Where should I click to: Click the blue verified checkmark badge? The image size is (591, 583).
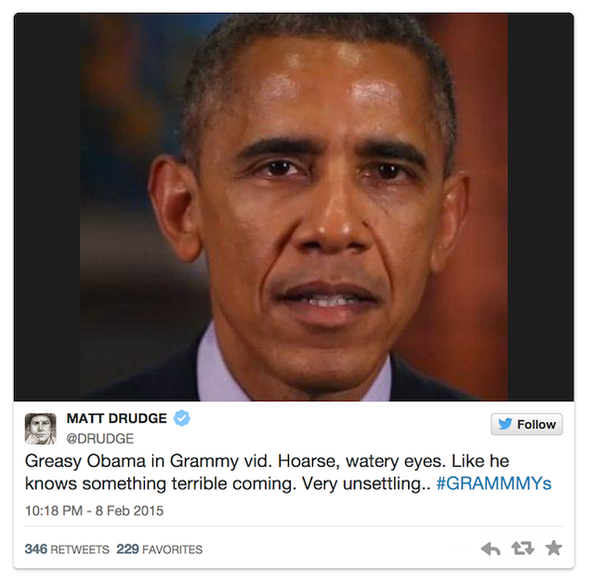pyautogui.click(x=182, y=417)
